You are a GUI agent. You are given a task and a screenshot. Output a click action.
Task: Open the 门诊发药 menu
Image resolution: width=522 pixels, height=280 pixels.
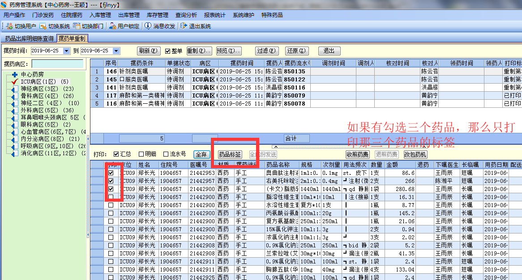pyautogui.click(x=43, y=15)
